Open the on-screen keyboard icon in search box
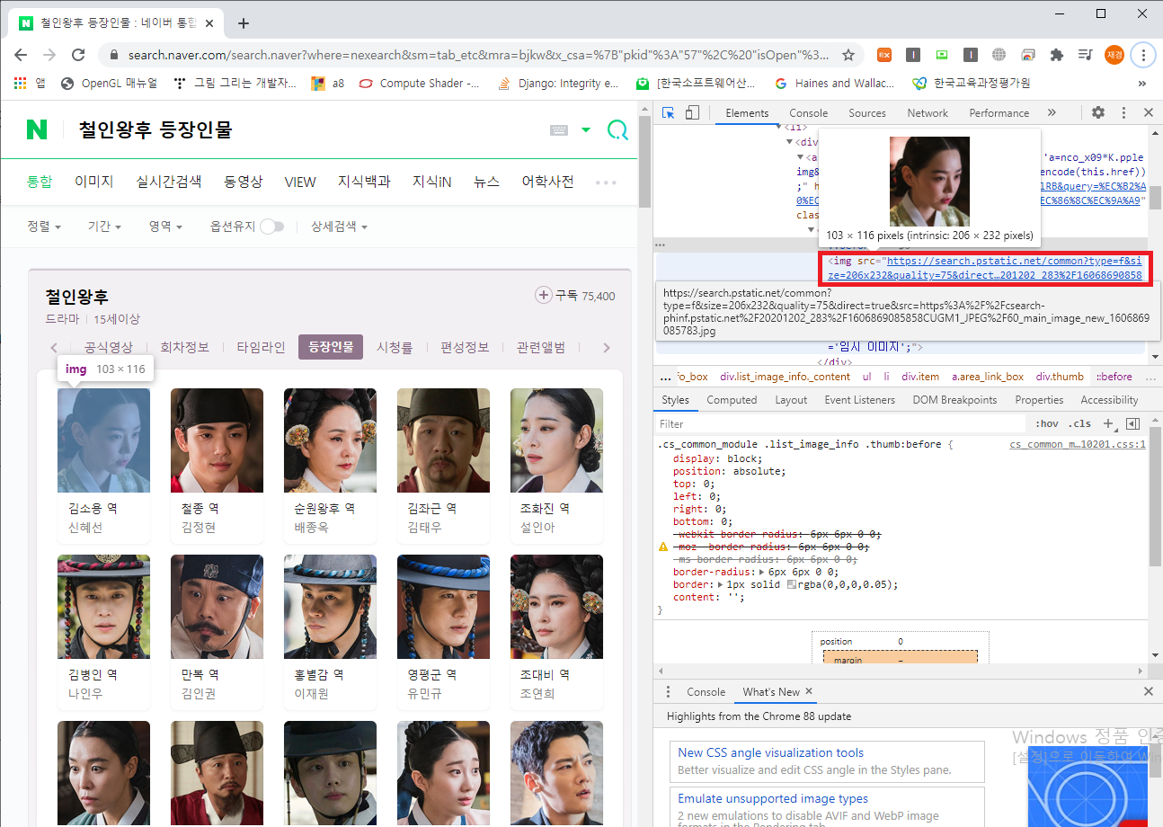The image size is (1163, 827). (559, 130)
